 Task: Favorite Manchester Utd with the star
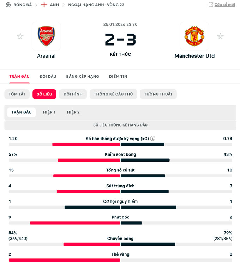[x=221, y=36]
